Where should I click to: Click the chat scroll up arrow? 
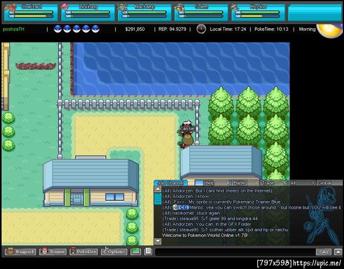point(158,189)
